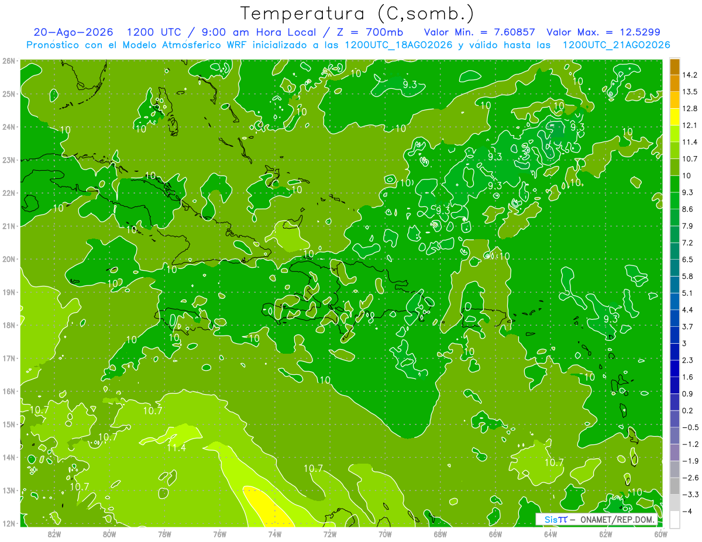Click "1200UTC_18AGO2026" initialization time in subtitle
The width and height of the screenshot is (702, 542).
[x=399, y=45]
